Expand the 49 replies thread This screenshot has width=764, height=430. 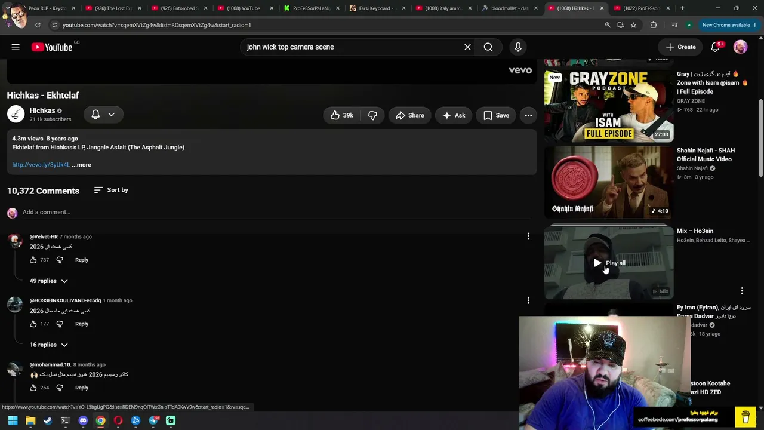tap(49, 281)
